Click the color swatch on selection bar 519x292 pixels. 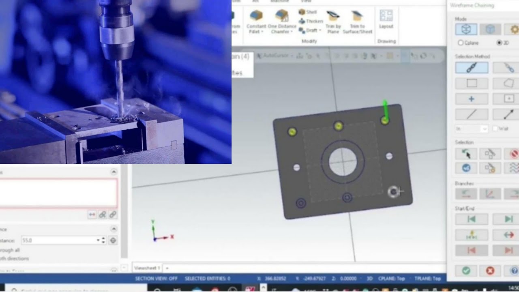pos(389,56)
